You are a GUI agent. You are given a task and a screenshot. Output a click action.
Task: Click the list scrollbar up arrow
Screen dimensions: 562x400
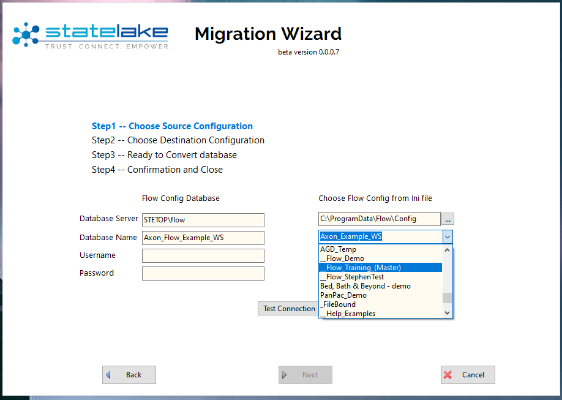447,250
